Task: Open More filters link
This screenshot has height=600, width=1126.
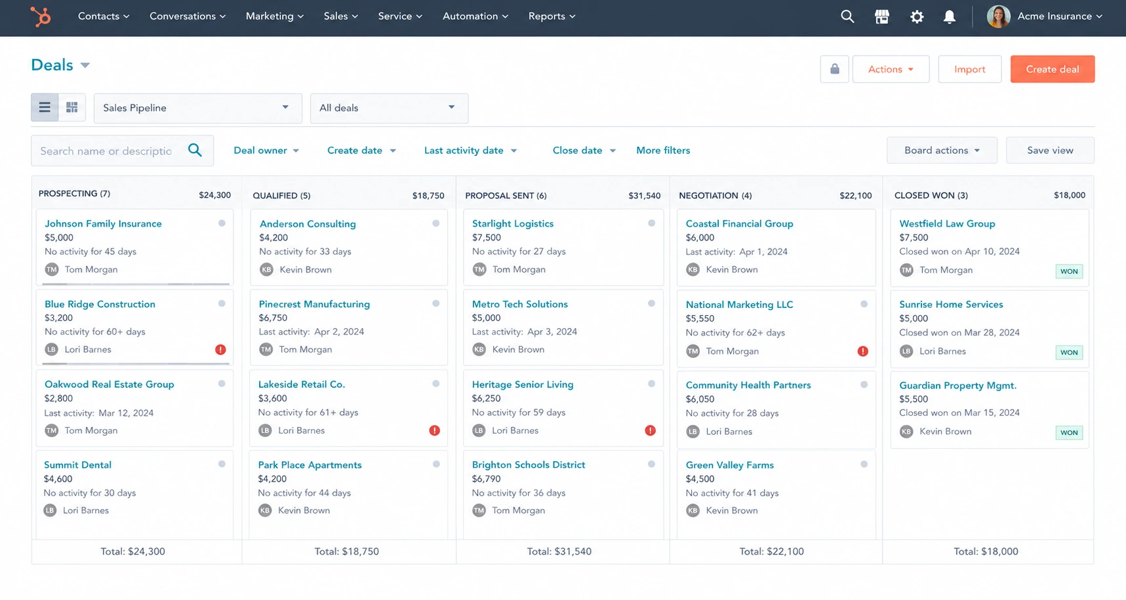Action: [663, 151]
